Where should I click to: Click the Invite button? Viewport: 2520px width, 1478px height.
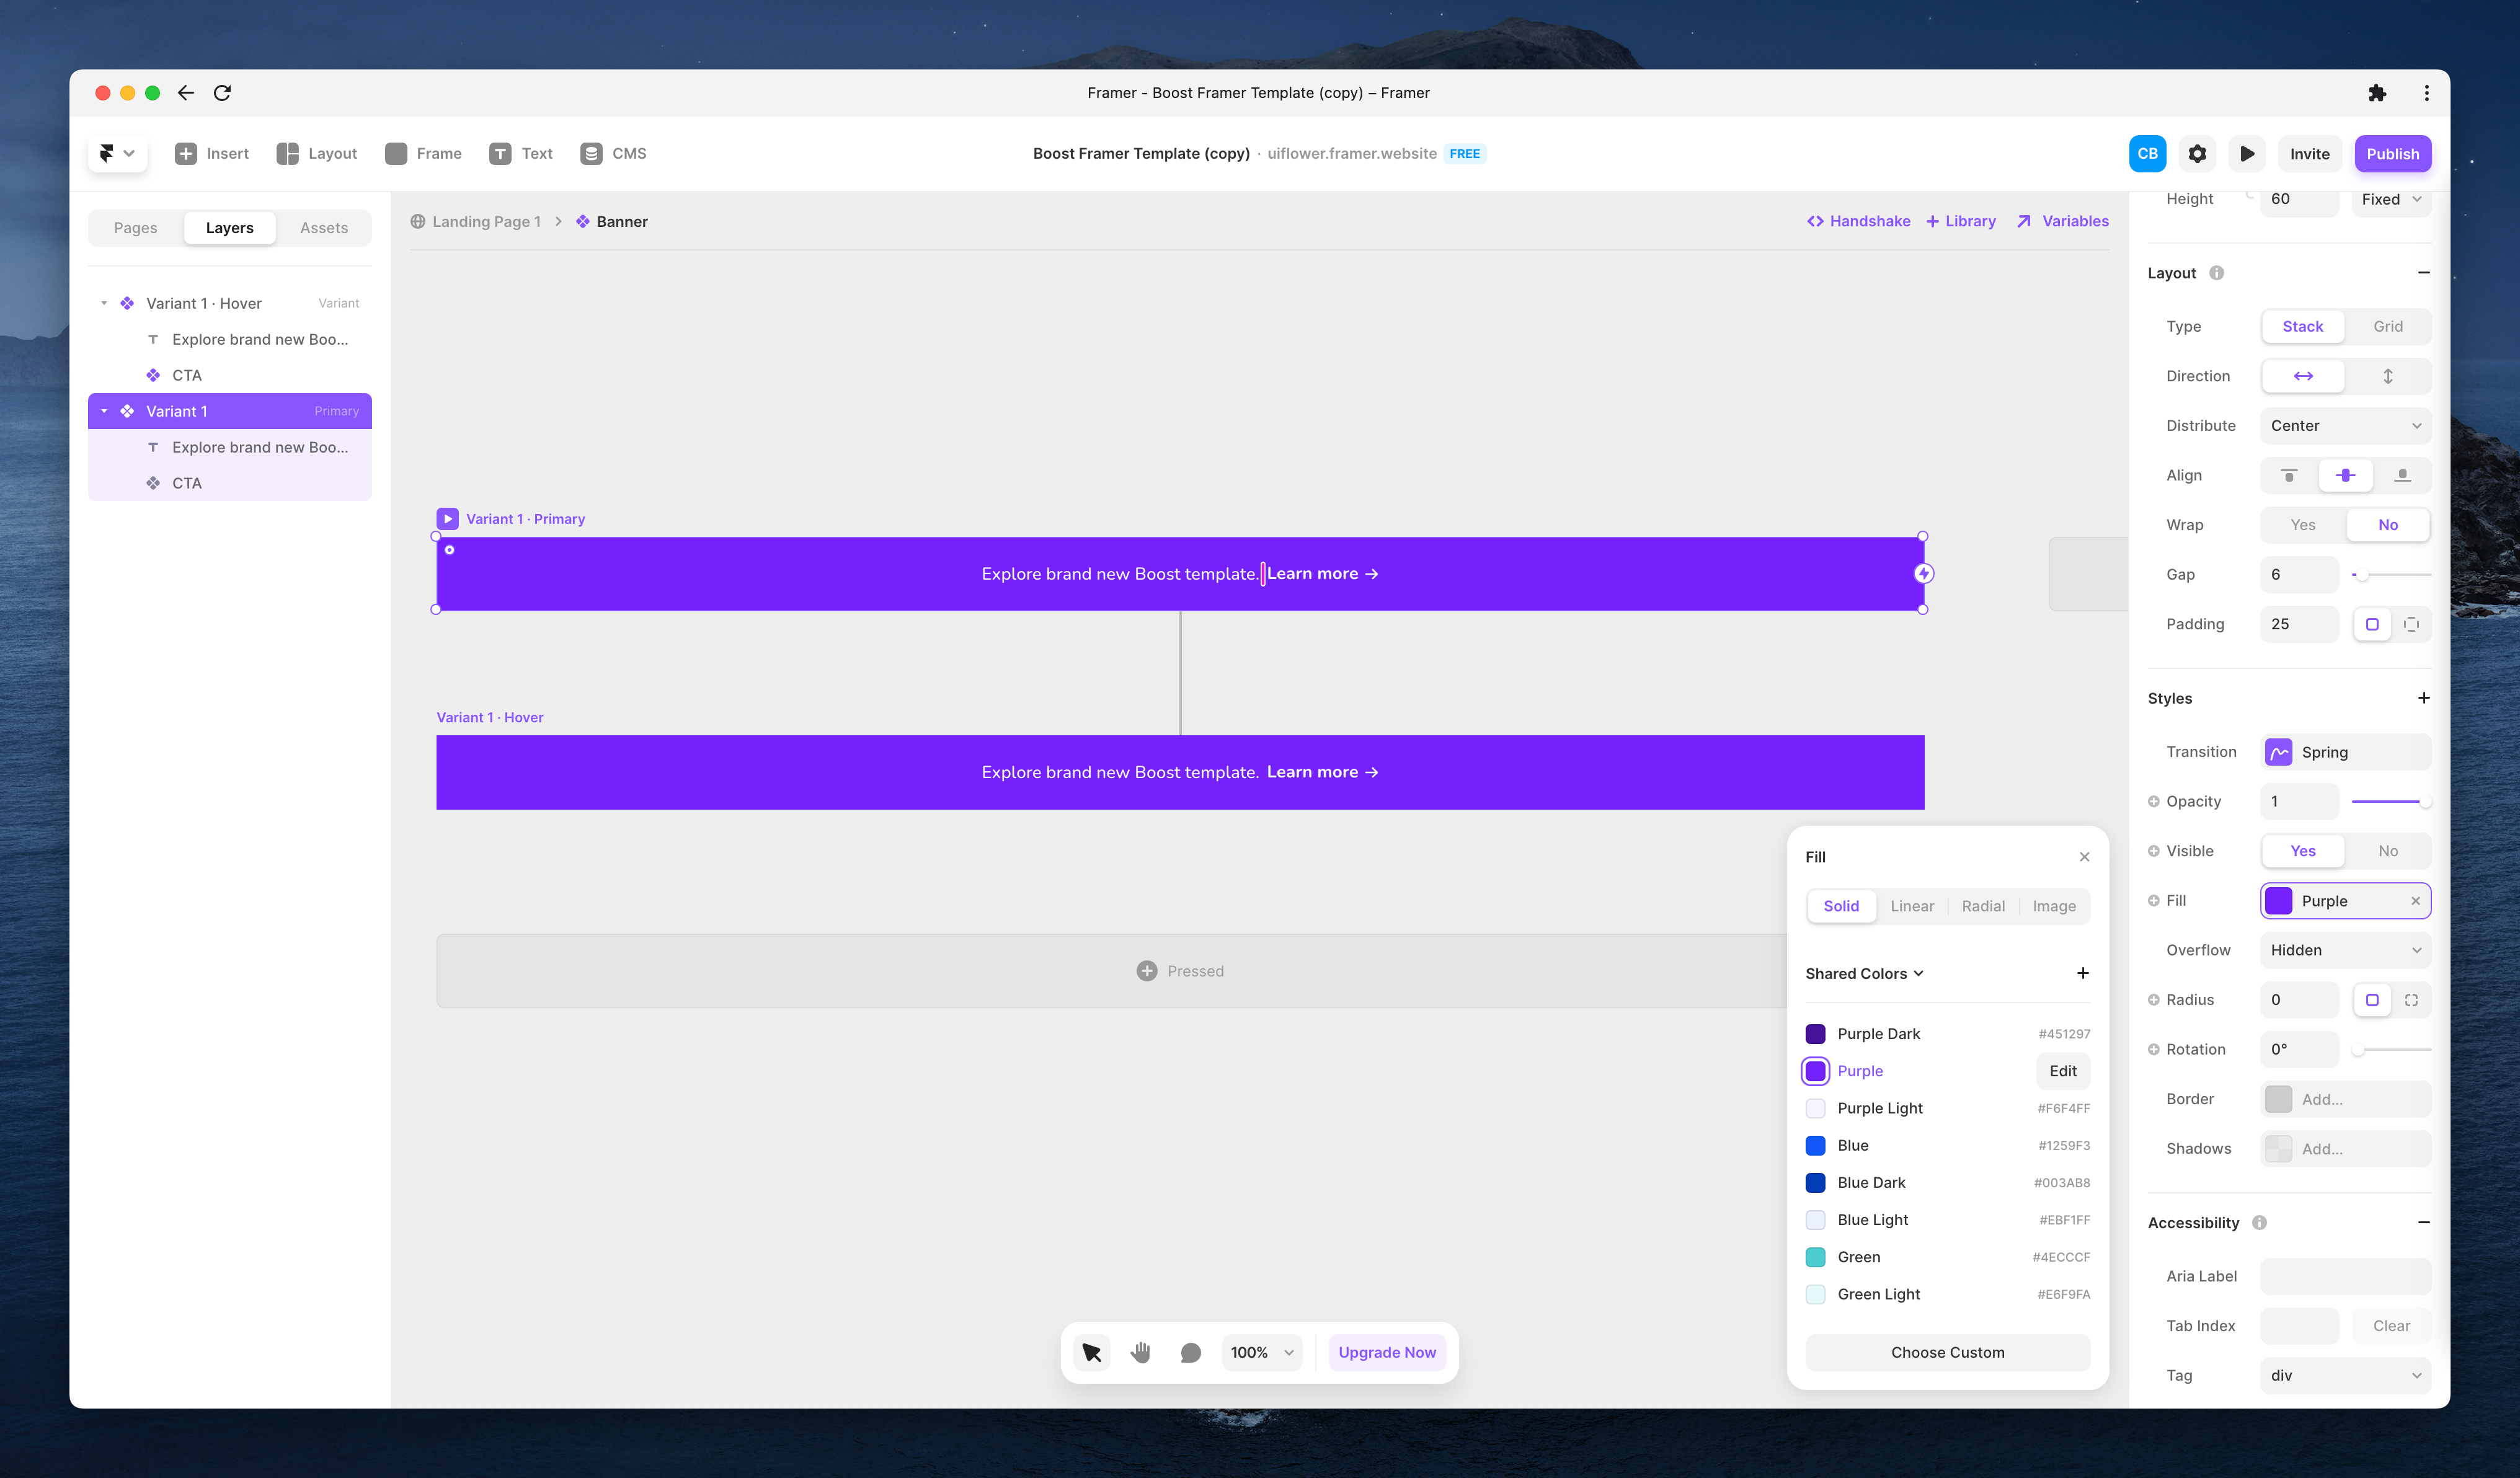click(2310, 153)
